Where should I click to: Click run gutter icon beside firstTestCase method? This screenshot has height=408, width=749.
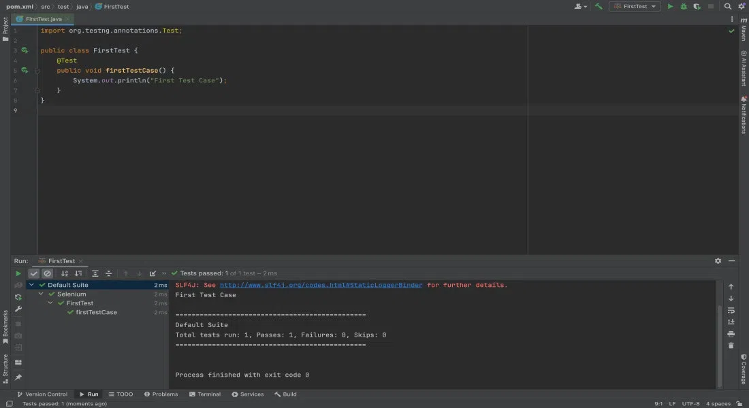click(x=25, y=70)
